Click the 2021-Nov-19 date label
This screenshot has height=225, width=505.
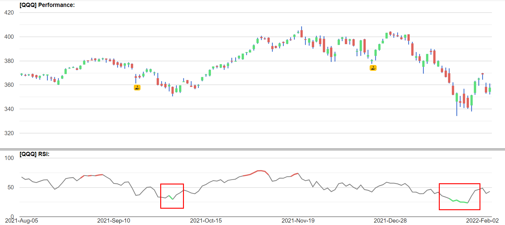[x=298, y=220]
